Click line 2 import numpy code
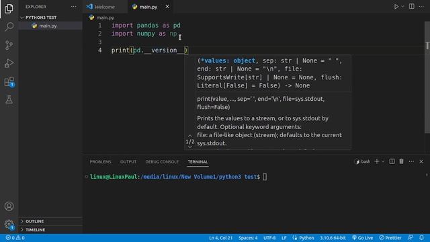Image resolution: width=430 pixels, height=242 pixels. pos(144,34)
